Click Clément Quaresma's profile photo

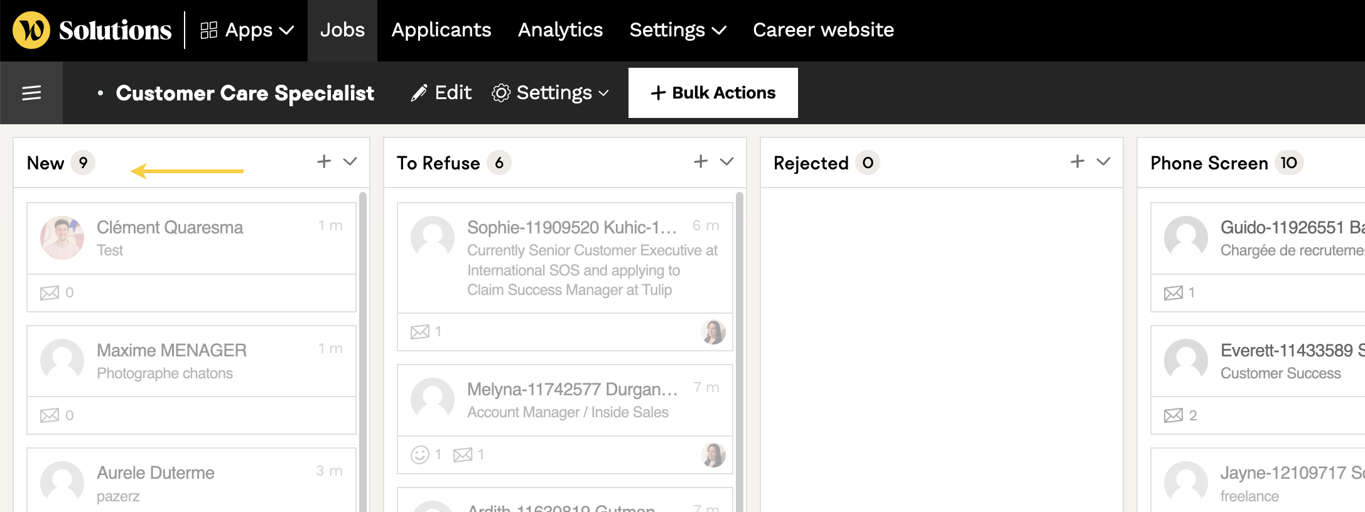pos(62,238)
